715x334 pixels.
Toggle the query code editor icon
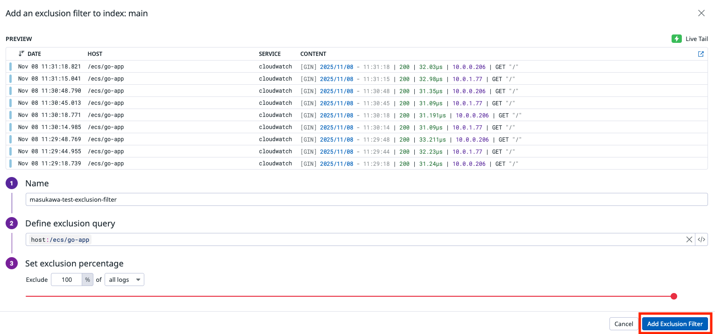pos(701,239)
